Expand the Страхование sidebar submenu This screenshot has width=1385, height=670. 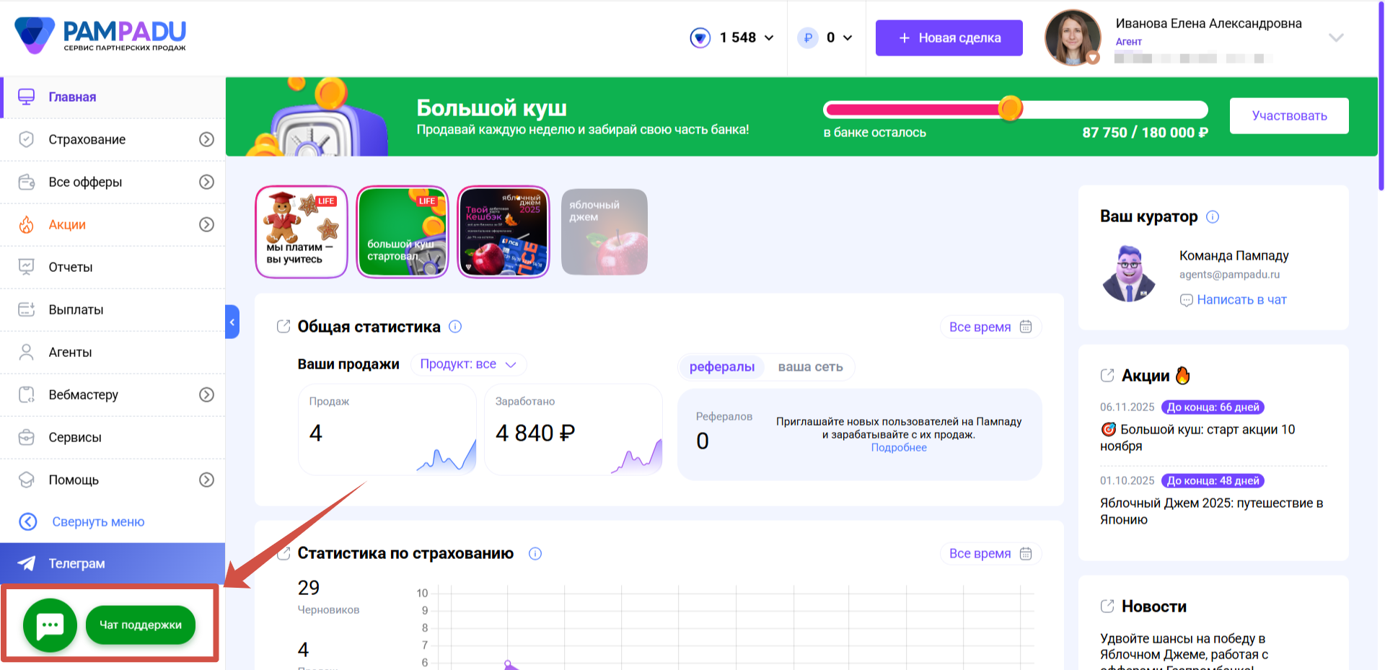pyautogui.click(x=206, y=139)
